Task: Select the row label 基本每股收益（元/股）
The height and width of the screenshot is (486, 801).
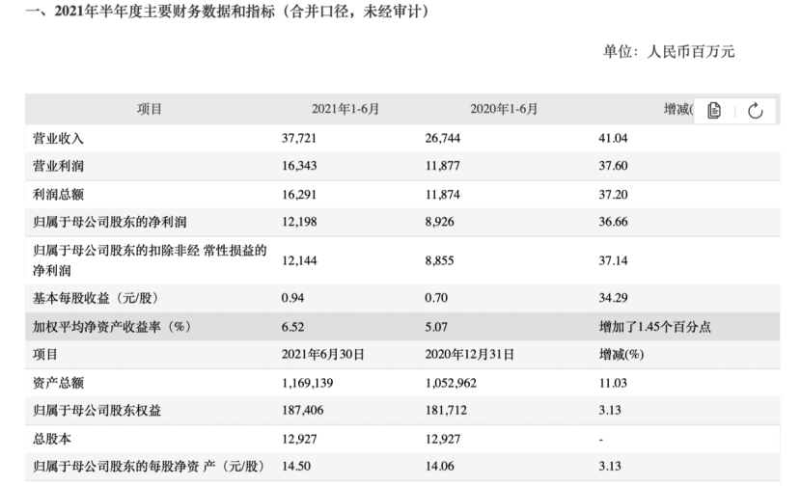Action: [96, 298]
